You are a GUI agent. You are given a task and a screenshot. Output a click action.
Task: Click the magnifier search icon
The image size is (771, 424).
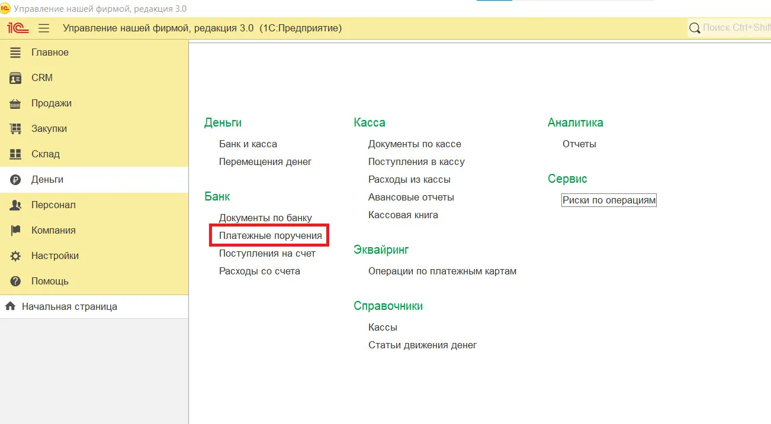[x=695, y=28]
